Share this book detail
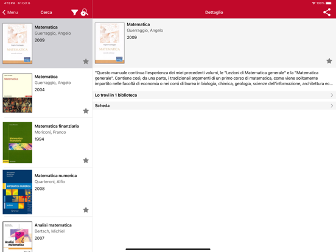Viewport: 336px width, 252px height. (327, 12)
